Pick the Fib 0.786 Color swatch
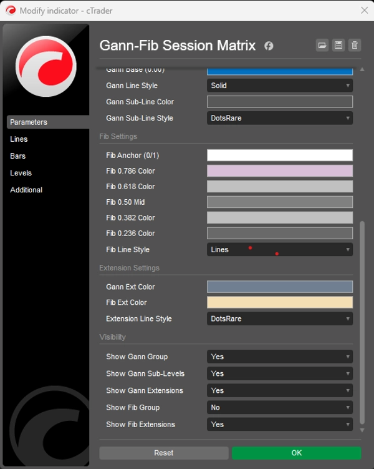Image resolution: width=374 pixels, height=469 pixels. (x=279, y=171)
